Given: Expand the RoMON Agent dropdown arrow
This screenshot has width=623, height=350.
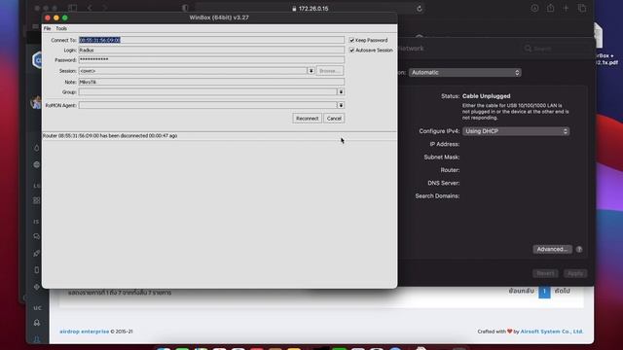Looking at the screenshot, I should [341, 105].
